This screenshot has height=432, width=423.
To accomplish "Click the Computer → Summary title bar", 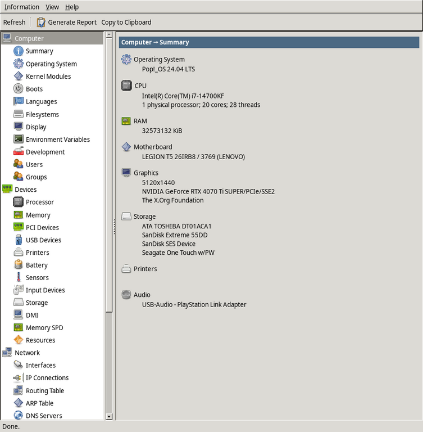I will pyautogui.click(x=269, y=42).
